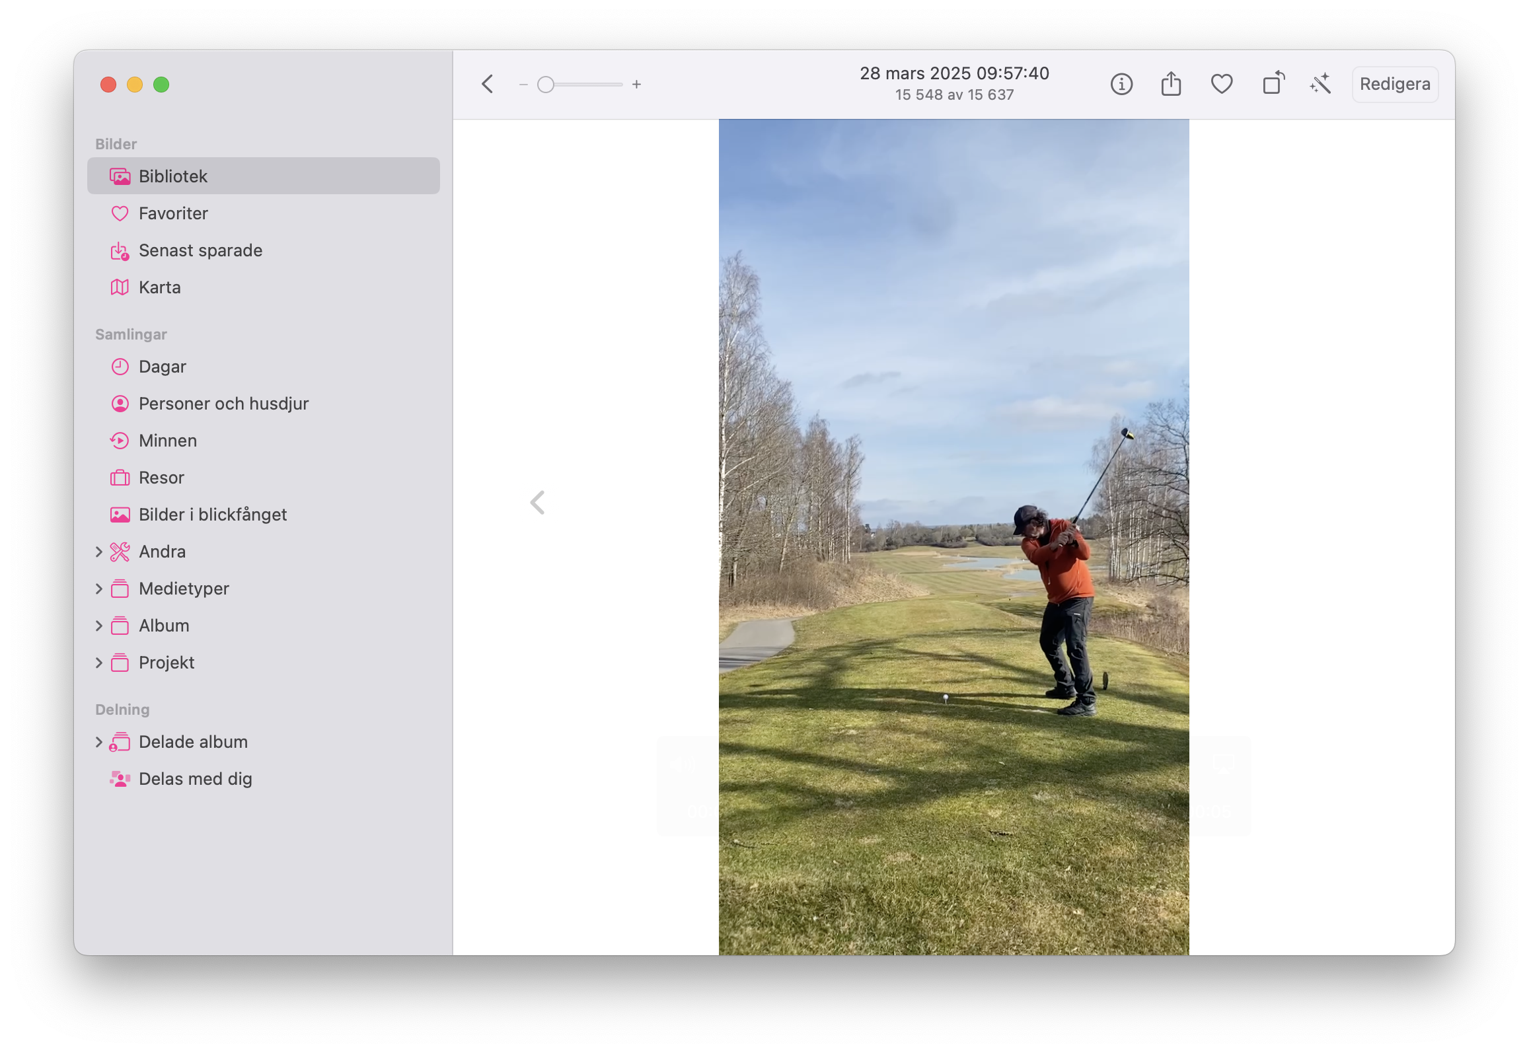Open Resor collection

(x=264, y=478)
